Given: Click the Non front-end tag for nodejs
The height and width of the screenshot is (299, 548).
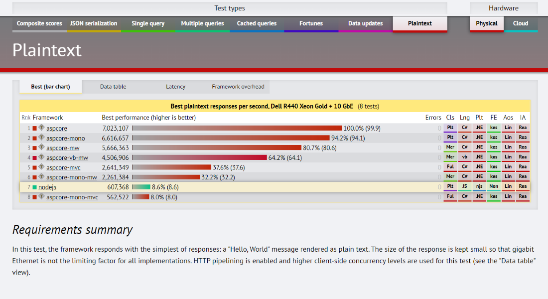Looking at the screenshot, I should pyautogui.click(x=494, y=187).
